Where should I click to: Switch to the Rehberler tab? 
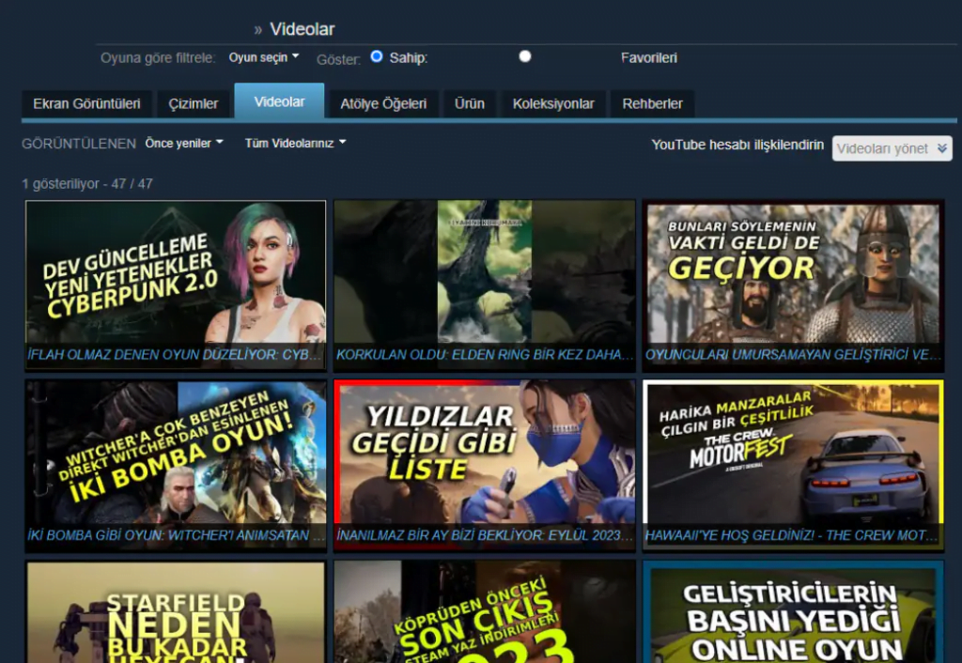(x=652, y=103)
